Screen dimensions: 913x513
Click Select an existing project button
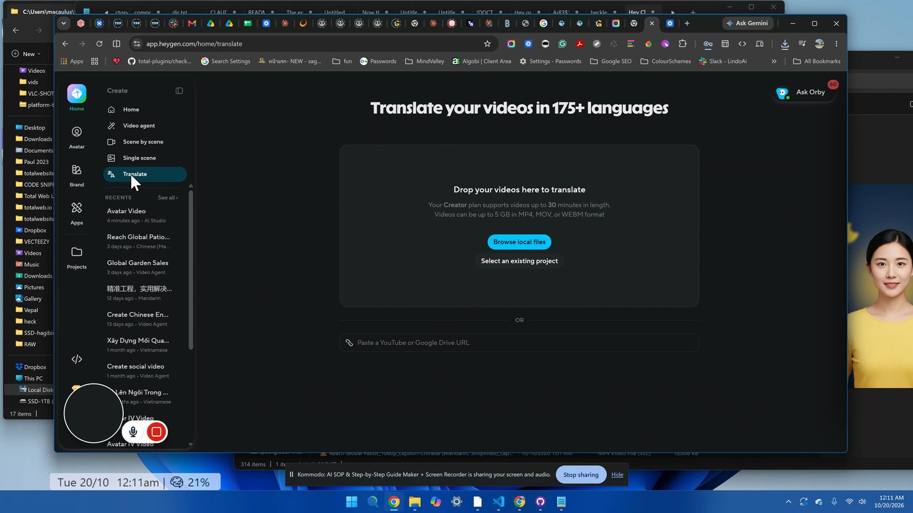tap(519, 261)
